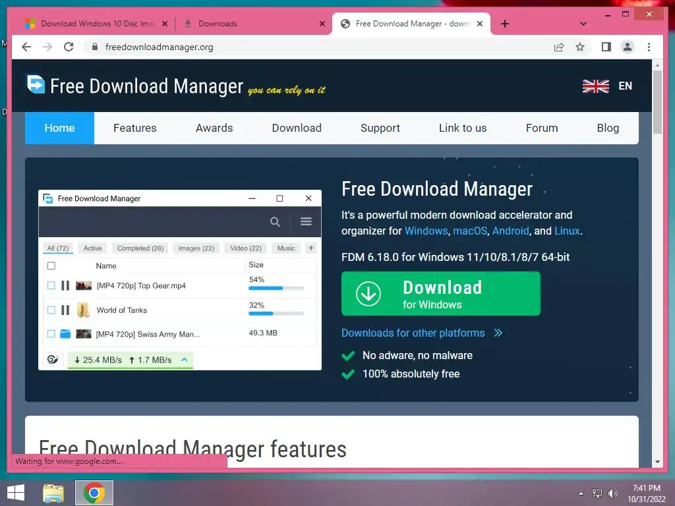Click the Linux platform link
675x506 pixels.
(567, 231)
